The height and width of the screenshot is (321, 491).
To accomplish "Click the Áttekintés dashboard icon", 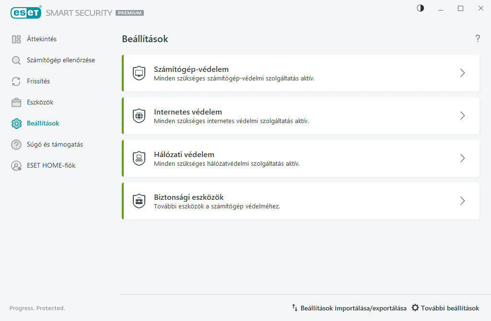I will [16, 39].
